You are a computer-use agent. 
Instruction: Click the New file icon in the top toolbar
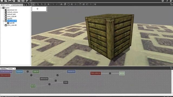click(x=2, y=1)
